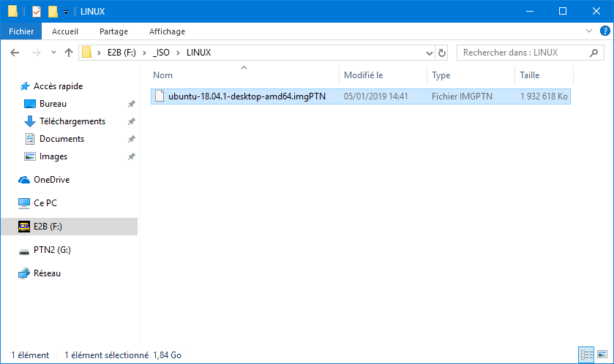Open recent locations dropdown arrow

pos(53,53)
